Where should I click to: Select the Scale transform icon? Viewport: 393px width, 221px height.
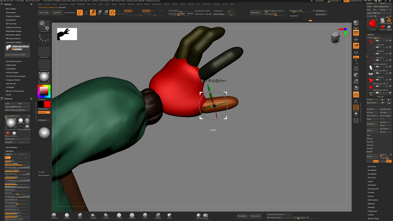click(99, 12)
